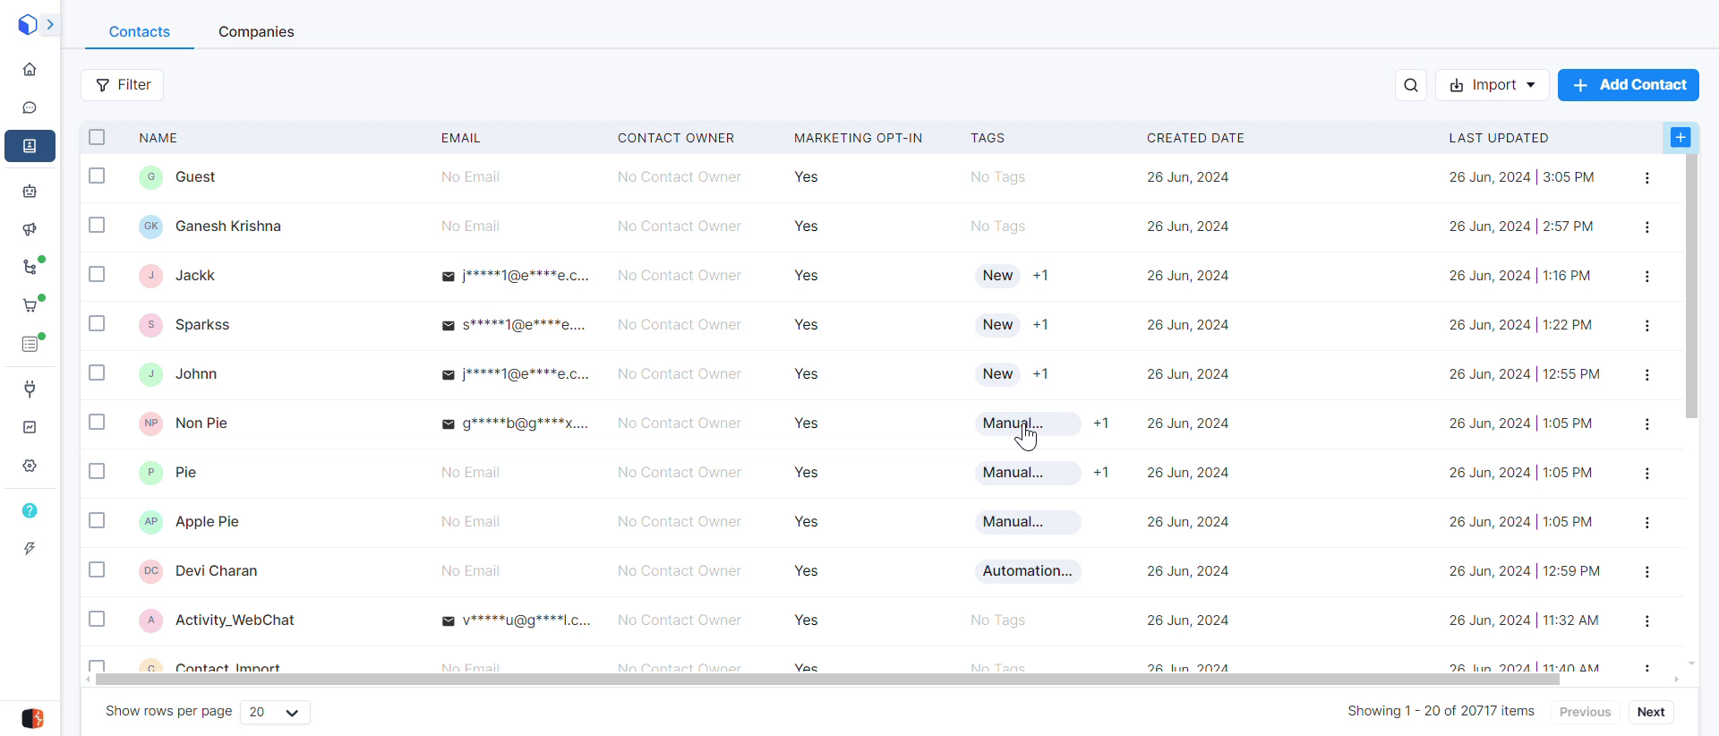This screenshot has width=1719, height=736.
Task: Open the campaigns megaphone icon
Action: [30, 229]
